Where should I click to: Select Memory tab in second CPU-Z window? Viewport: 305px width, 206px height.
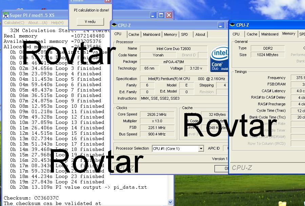[289, 34]
